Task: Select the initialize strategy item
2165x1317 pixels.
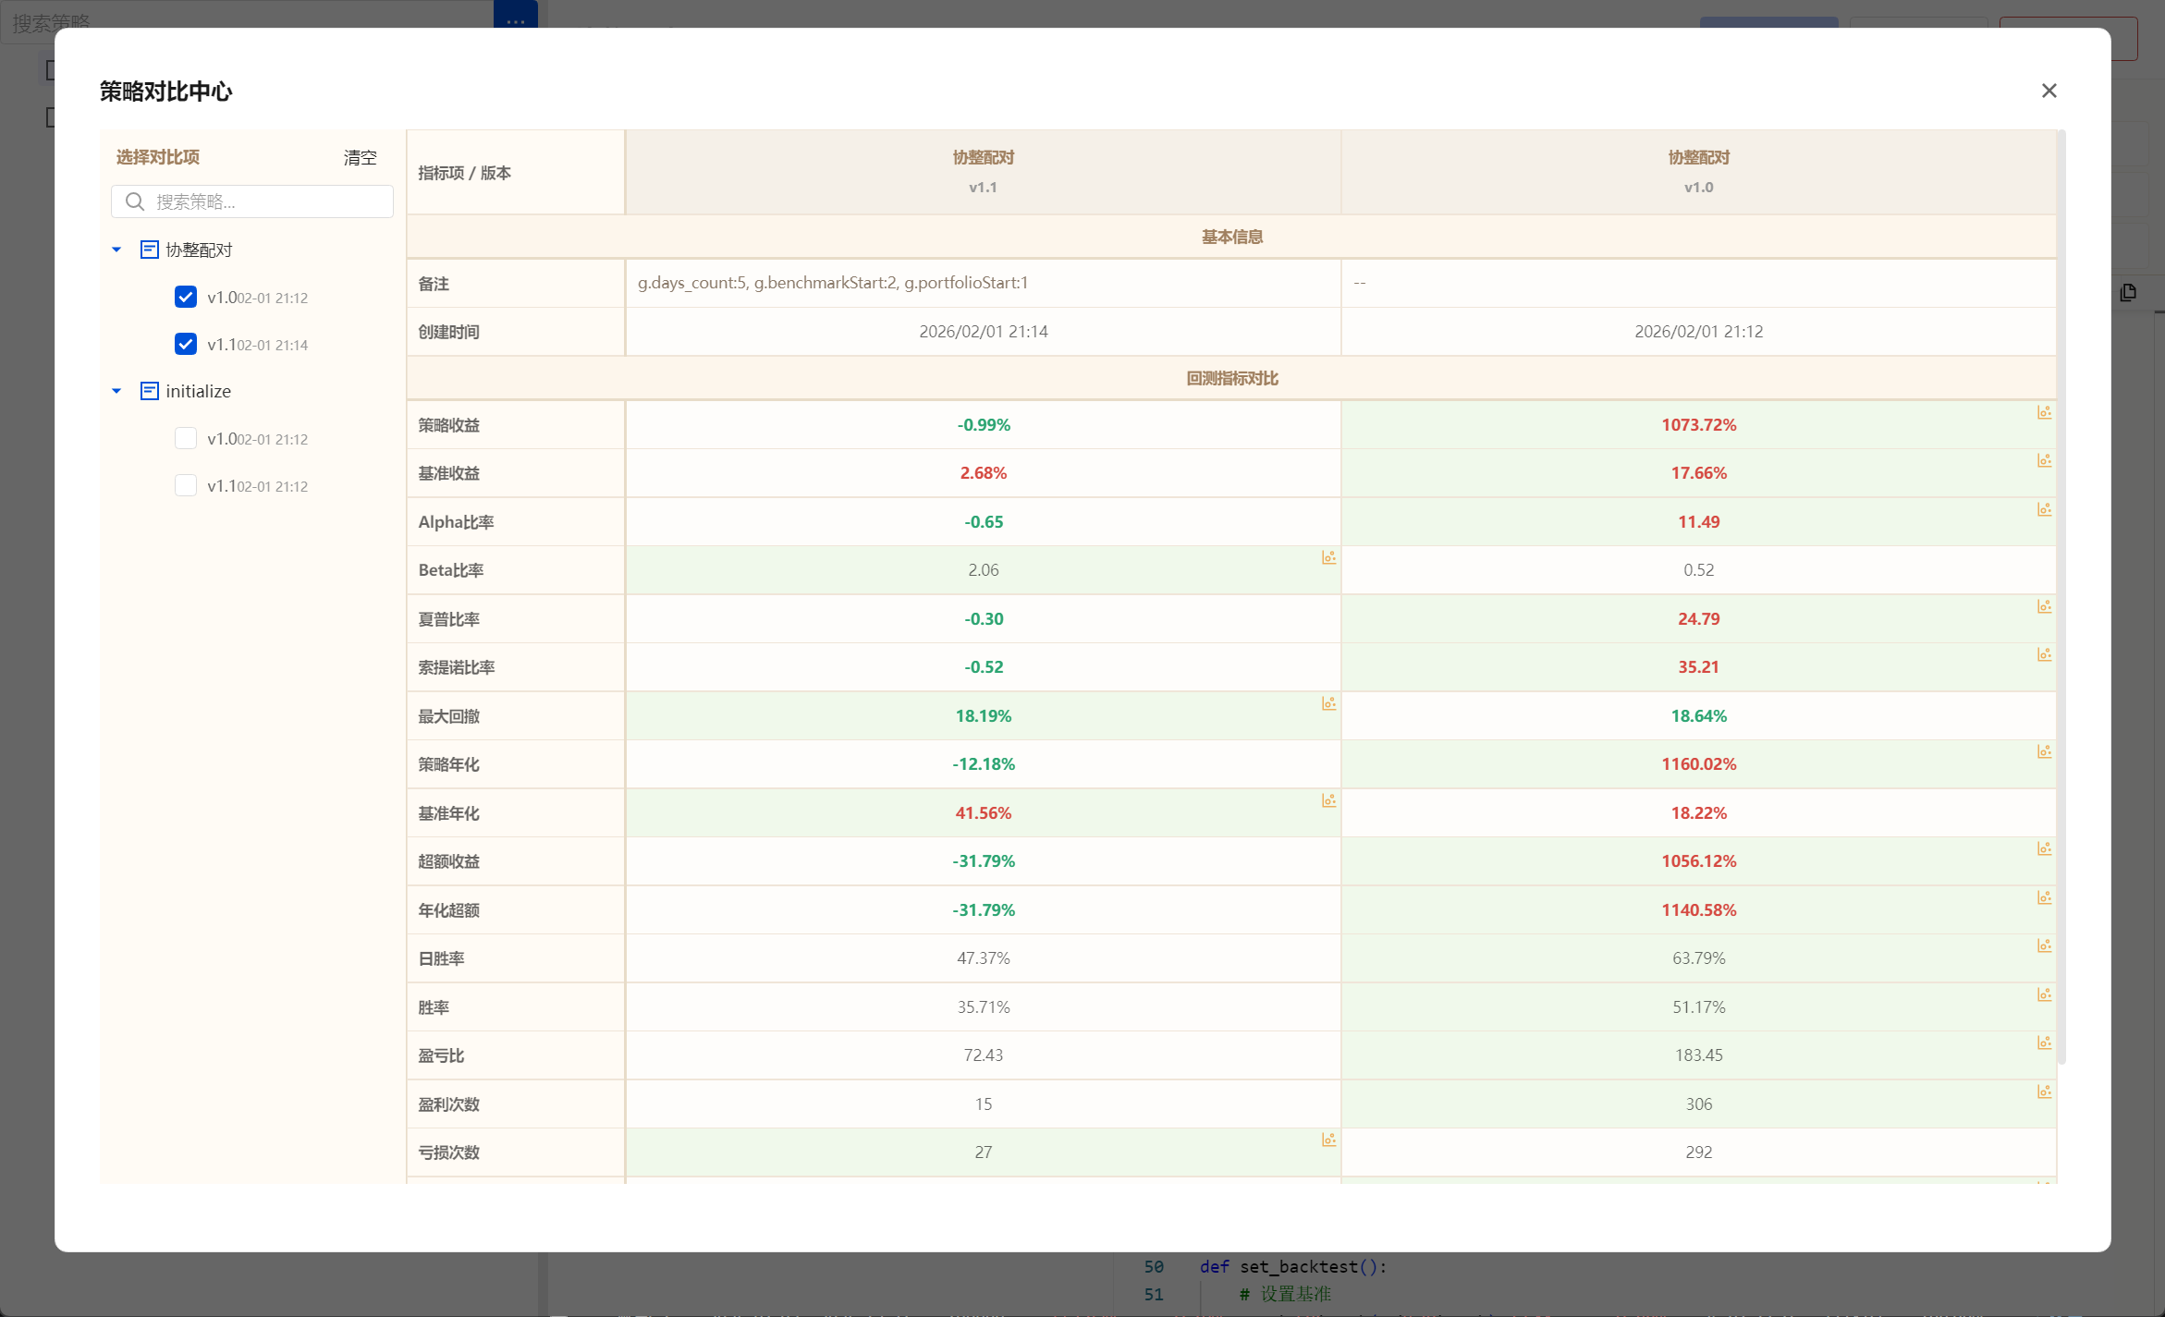Action: pyautogui.click(x=198, y=391)
